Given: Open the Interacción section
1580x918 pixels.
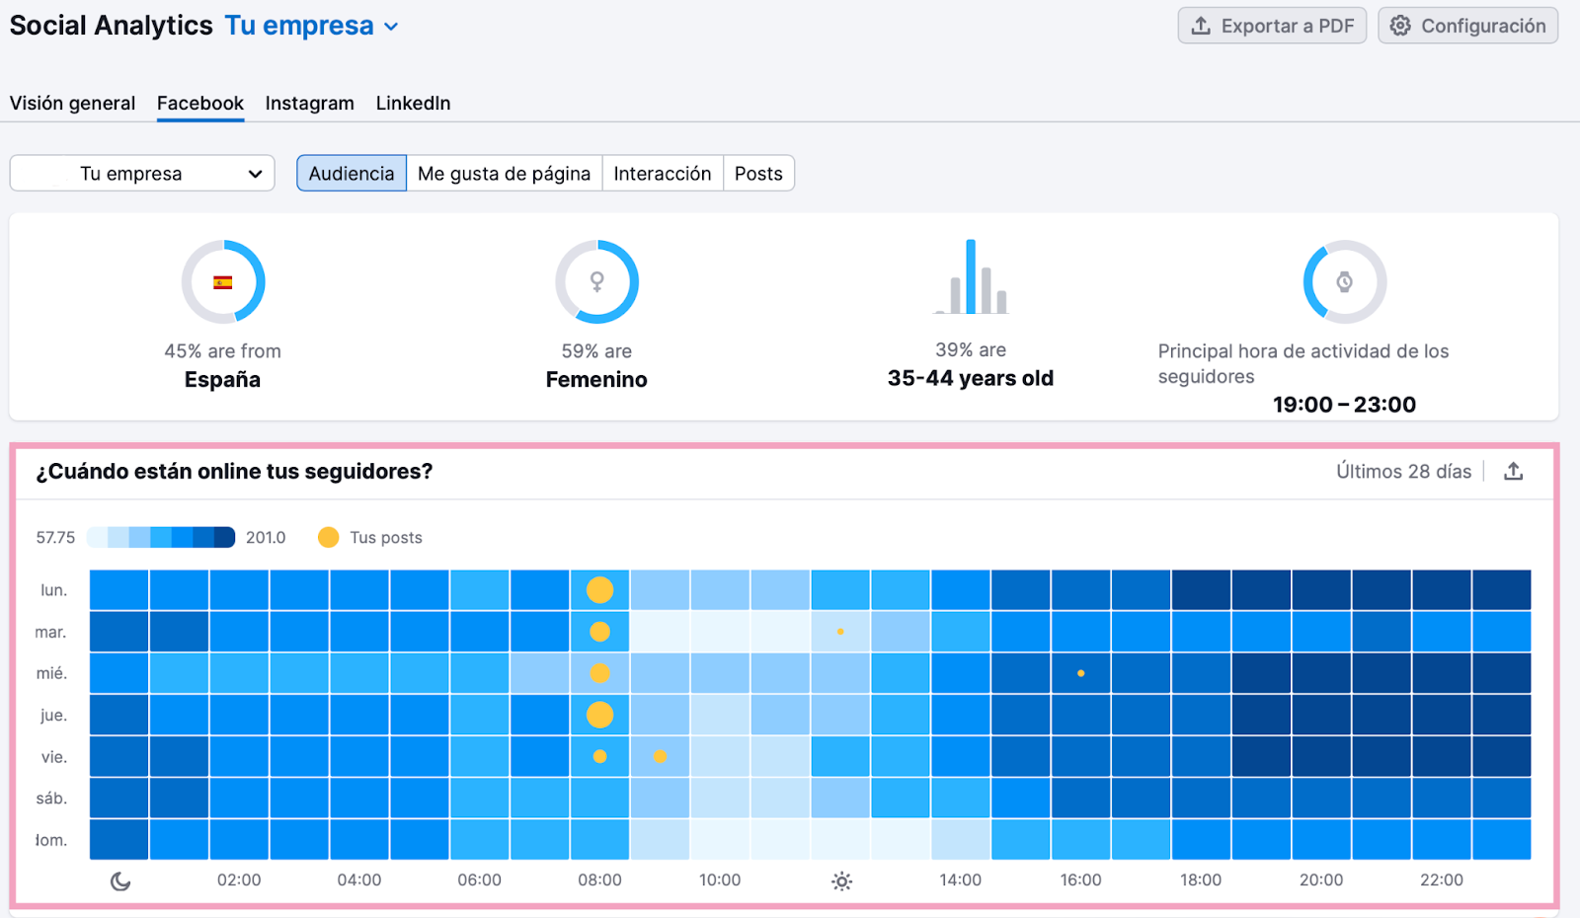Looking at the screenshot, I should [663, 174].
